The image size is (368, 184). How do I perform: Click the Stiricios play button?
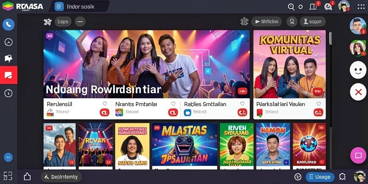click(266, 22)
